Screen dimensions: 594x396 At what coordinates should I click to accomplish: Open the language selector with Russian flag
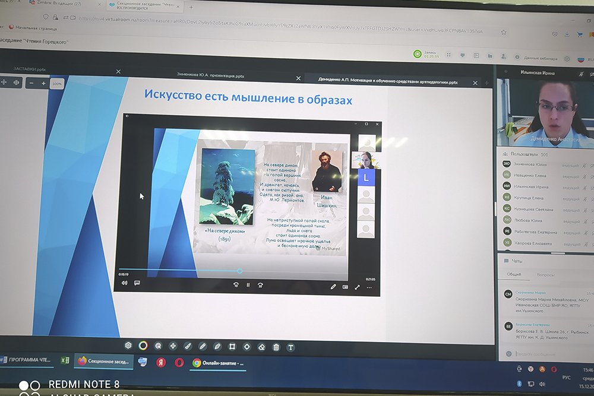pos(582,59)
